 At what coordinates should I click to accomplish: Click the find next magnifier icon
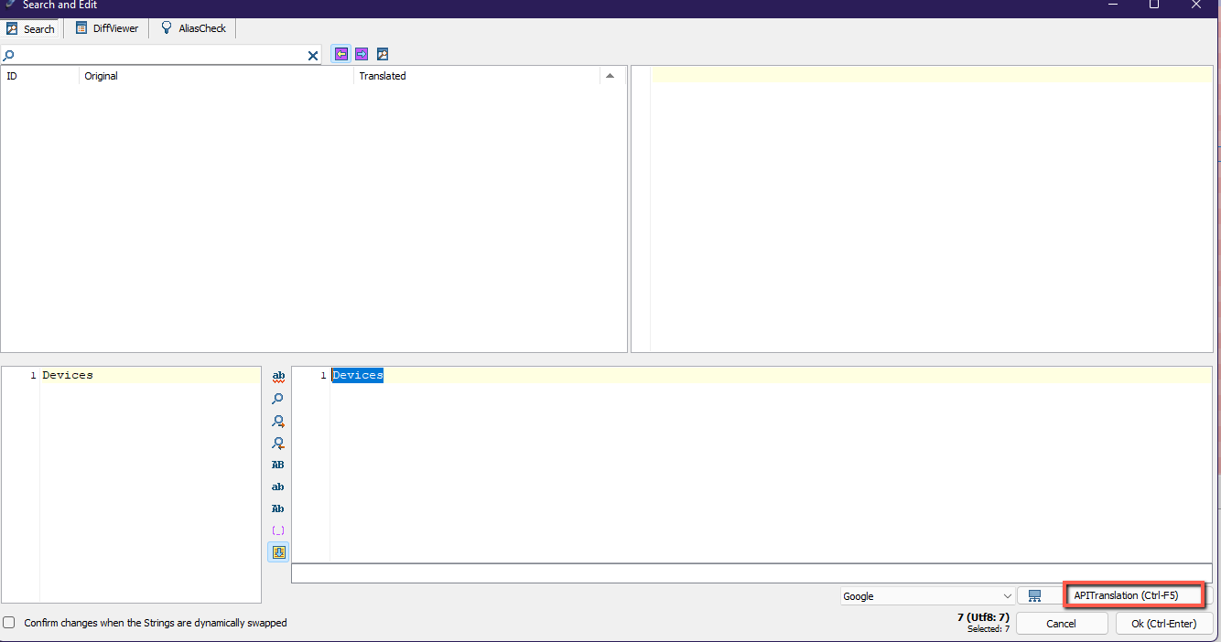click(x=278, y=422)
